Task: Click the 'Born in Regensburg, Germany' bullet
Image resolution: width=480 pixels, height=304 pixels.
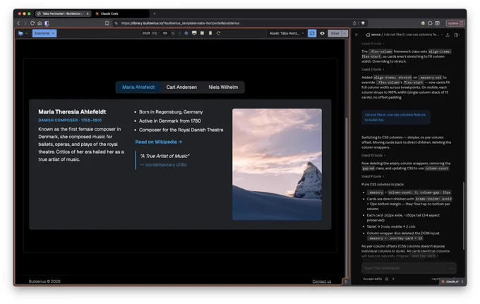Action: [x=171, y=112]
